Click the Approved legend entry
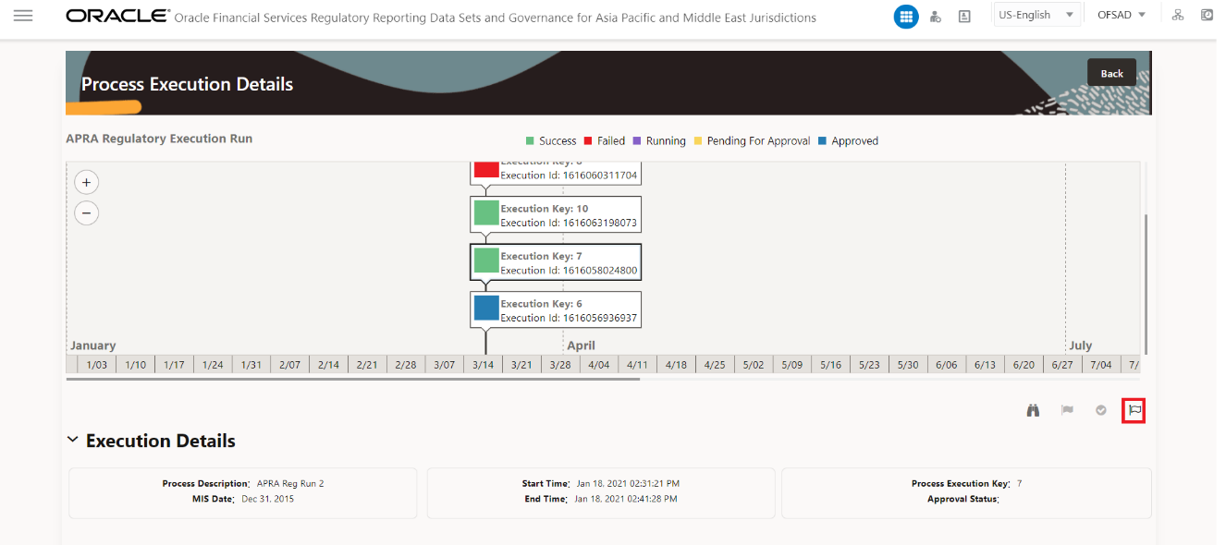Screen dimensions: 1226x545 (848, 141)
